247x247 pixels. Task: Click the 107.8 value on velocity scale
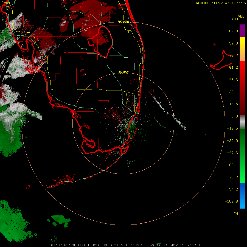pyautogui.click(x=232, y=31)
